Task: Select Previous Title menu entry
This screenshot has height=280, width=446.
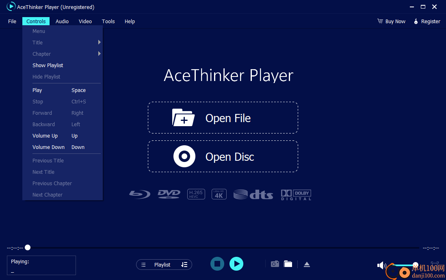Action: pos(62,160)
